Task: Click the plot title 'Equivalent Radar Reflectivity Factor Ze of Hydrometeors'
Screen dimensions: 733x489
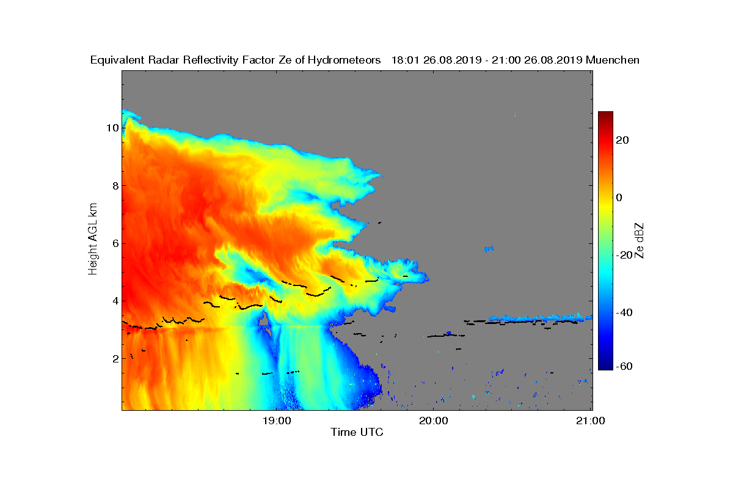Action: 236,60
